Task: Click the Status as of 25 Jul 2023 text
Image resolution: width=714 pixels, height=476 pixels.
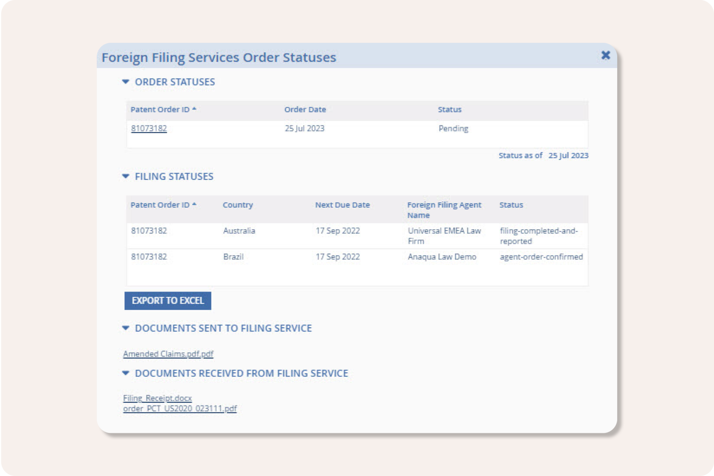Action: pos(543,155)
